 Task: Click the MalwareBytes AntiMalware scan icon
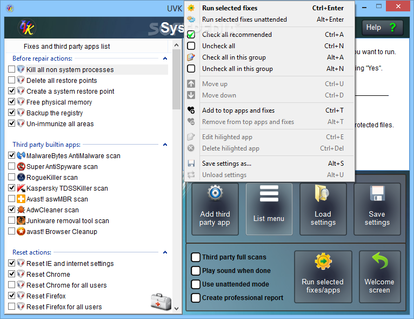click(21, 155)
